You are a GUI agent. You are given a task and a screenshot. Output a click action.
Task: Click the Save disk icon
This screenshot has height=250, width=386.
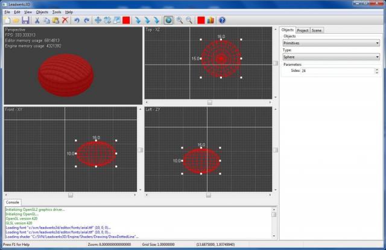coord(26,20)
